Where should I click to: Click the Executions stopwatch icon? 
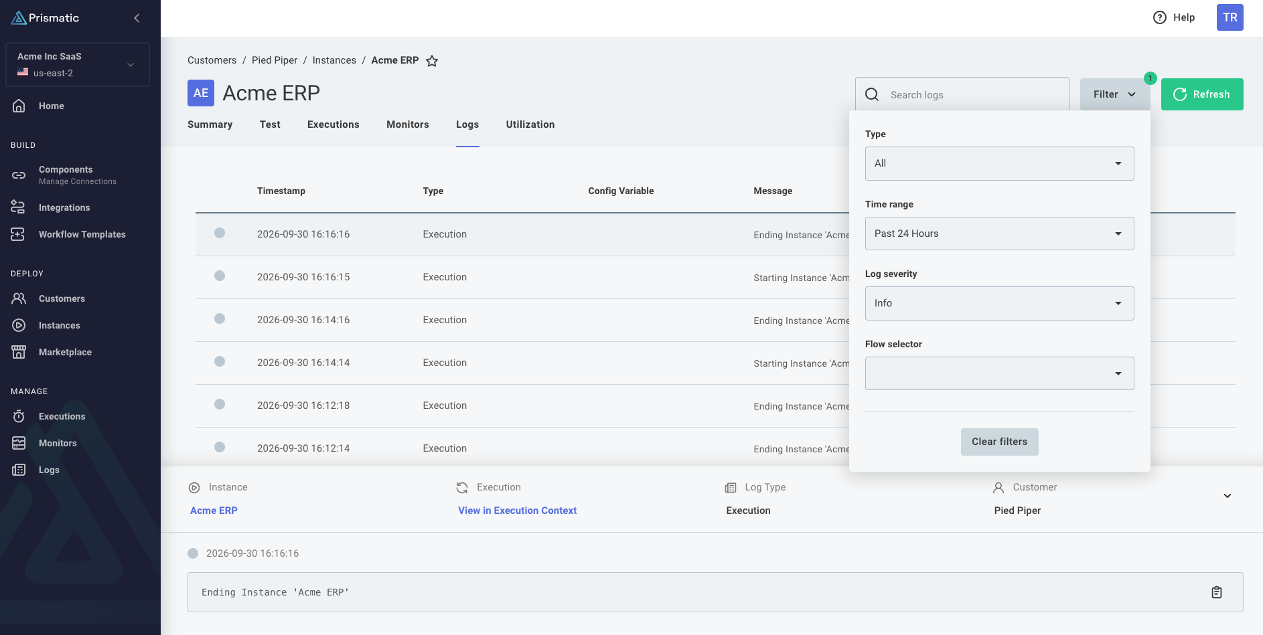[x=19, y=416]
